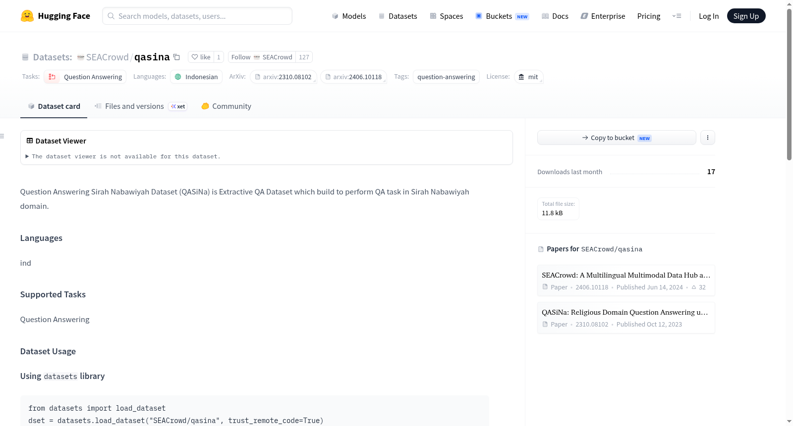793x426 pixels.
Task: Open the more options menu beside Copy to bucket
Action: (708, 138)
